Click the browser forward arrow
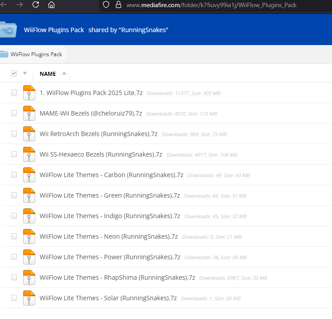The height and width of the screenshot is (319, 332). click(x=20, y=4)
